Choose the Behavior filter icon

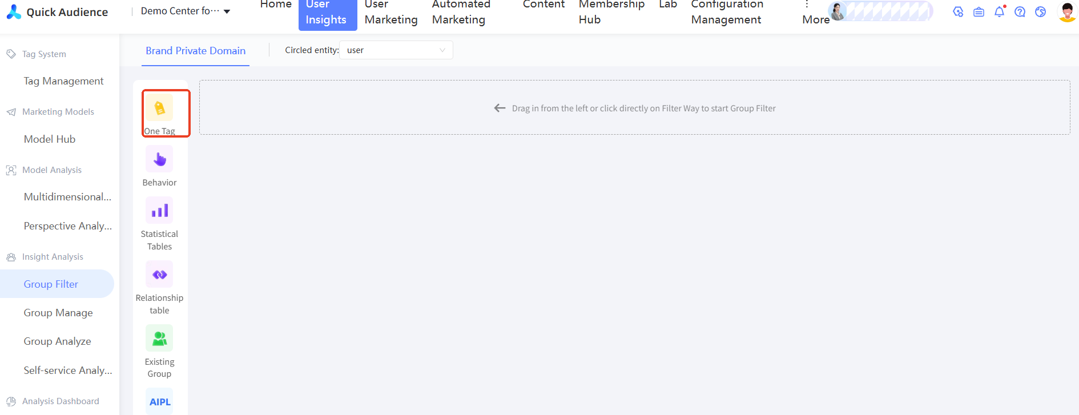click(159, 159)
